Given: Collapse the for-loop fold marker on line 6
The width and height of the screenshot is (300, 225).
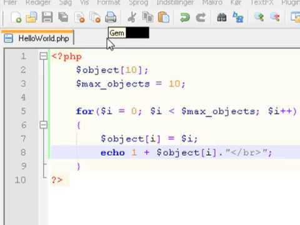Looking at the screenshot, I should point(44,125).
